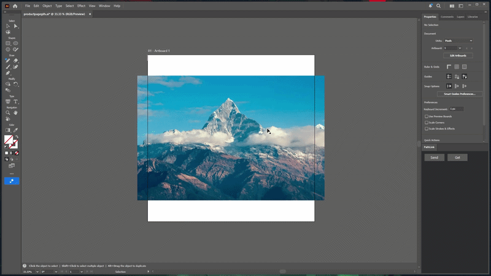The image size is (491, 276).
Task: Open Edit Toolbar three-dots button
Action: pos(12,174)
